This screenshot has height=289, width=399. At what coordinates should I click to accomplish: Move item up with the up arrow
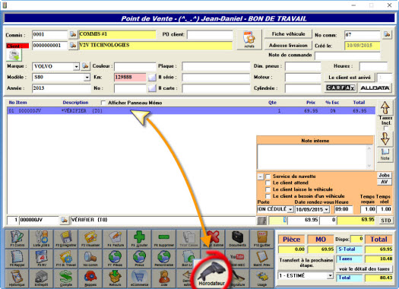point(385,108)
